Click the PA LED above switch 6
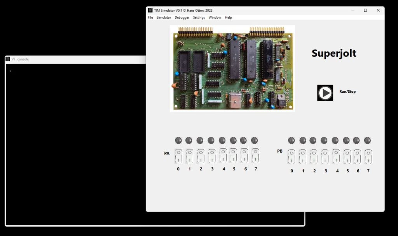This screenshot has width=398, height=236. click(243, 141)
